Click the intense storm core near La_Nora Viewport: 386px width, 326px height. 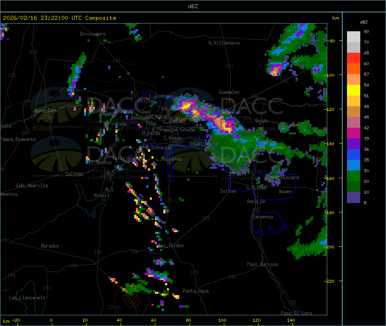(186, 107)
